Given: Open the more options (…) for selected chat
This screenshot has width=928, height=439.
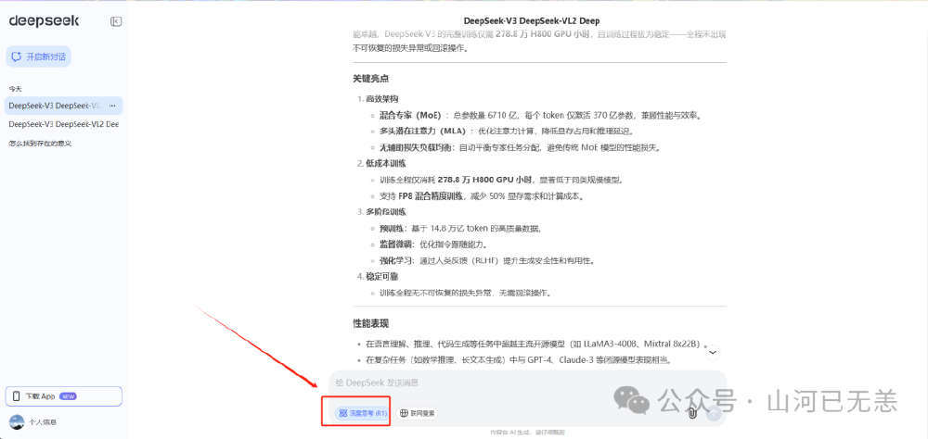Looking at the screenshot, I should click(x=112, y=106).
